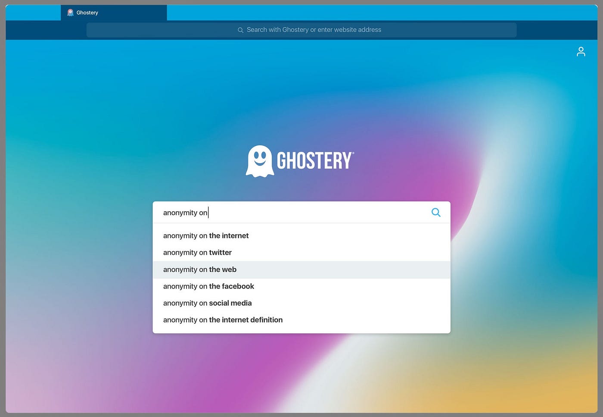Click the Ghostery ghost logo
This screenshot has height=417, width=603.
(x=260, y=161)
